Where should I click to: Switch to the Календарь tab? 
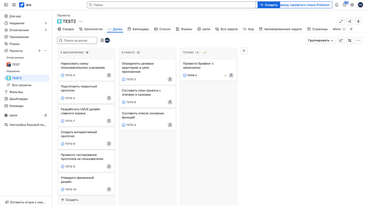click(138, 29)
